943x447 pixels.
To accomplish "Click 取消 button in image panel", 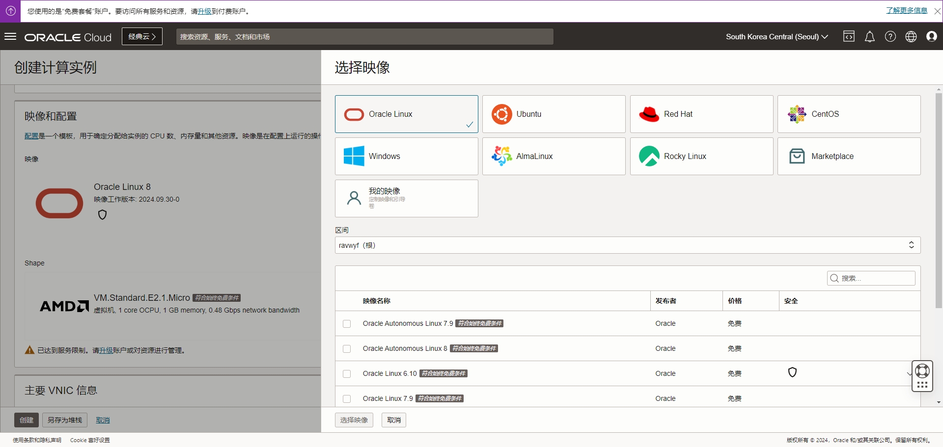I will coord(394,420).
